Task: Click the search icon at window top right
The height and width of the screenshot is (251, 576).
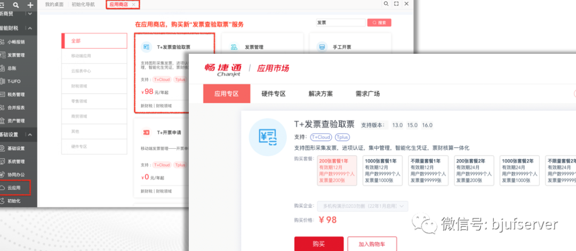Action: coord(386,4)
